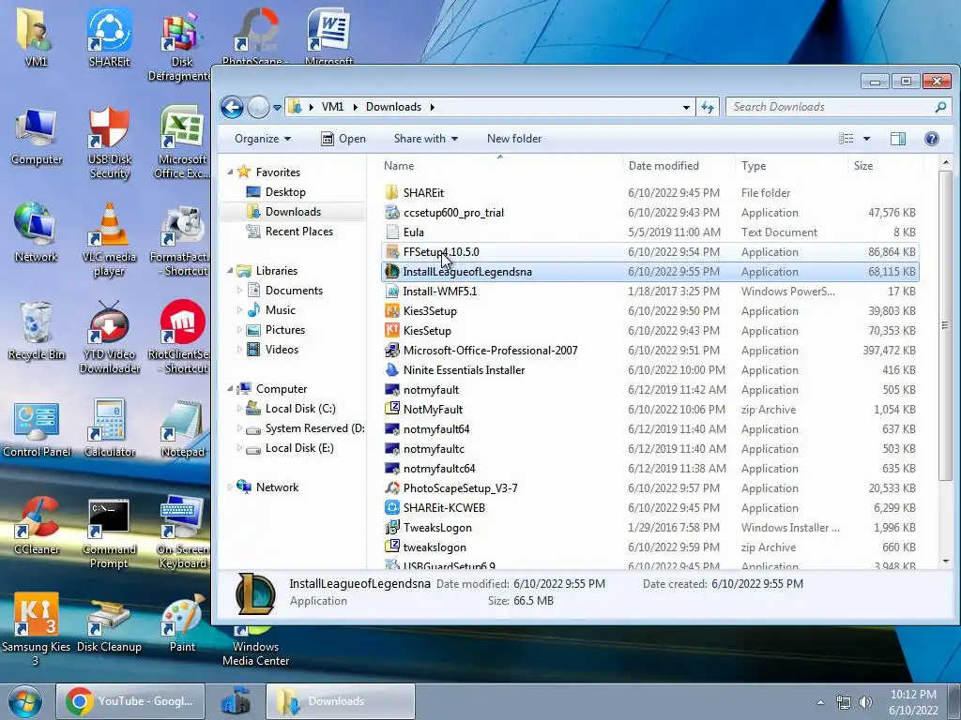The image size is (961, 720).
Task: Select Local Disk (E:) in tree
Action: click(299, 448)
